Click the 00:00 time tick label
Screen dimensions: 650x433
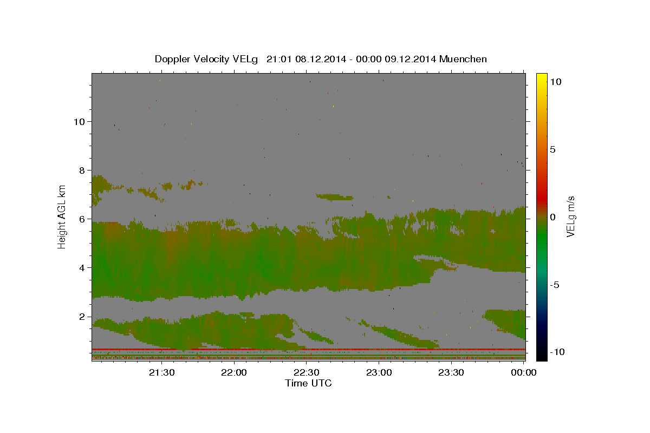click(523, 372)
